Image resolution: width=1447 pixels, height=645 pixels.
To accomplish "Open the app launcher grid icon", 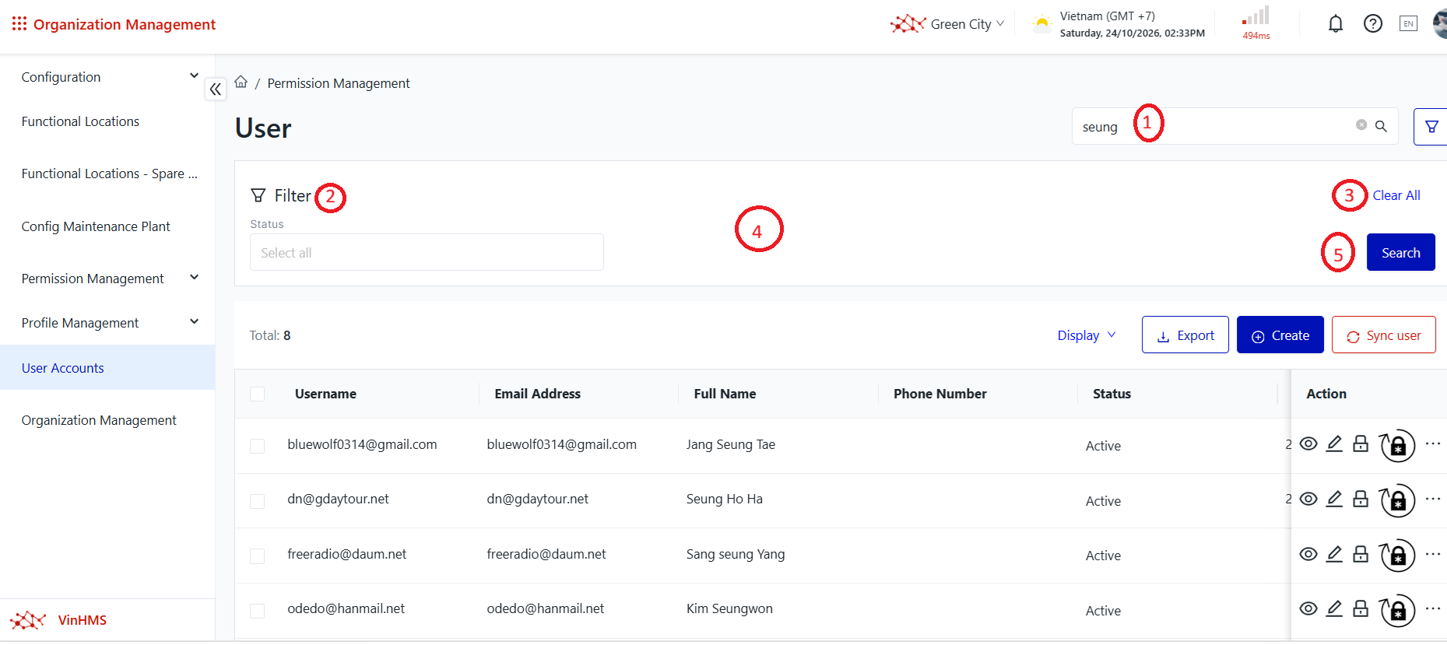I will (19, 24).
